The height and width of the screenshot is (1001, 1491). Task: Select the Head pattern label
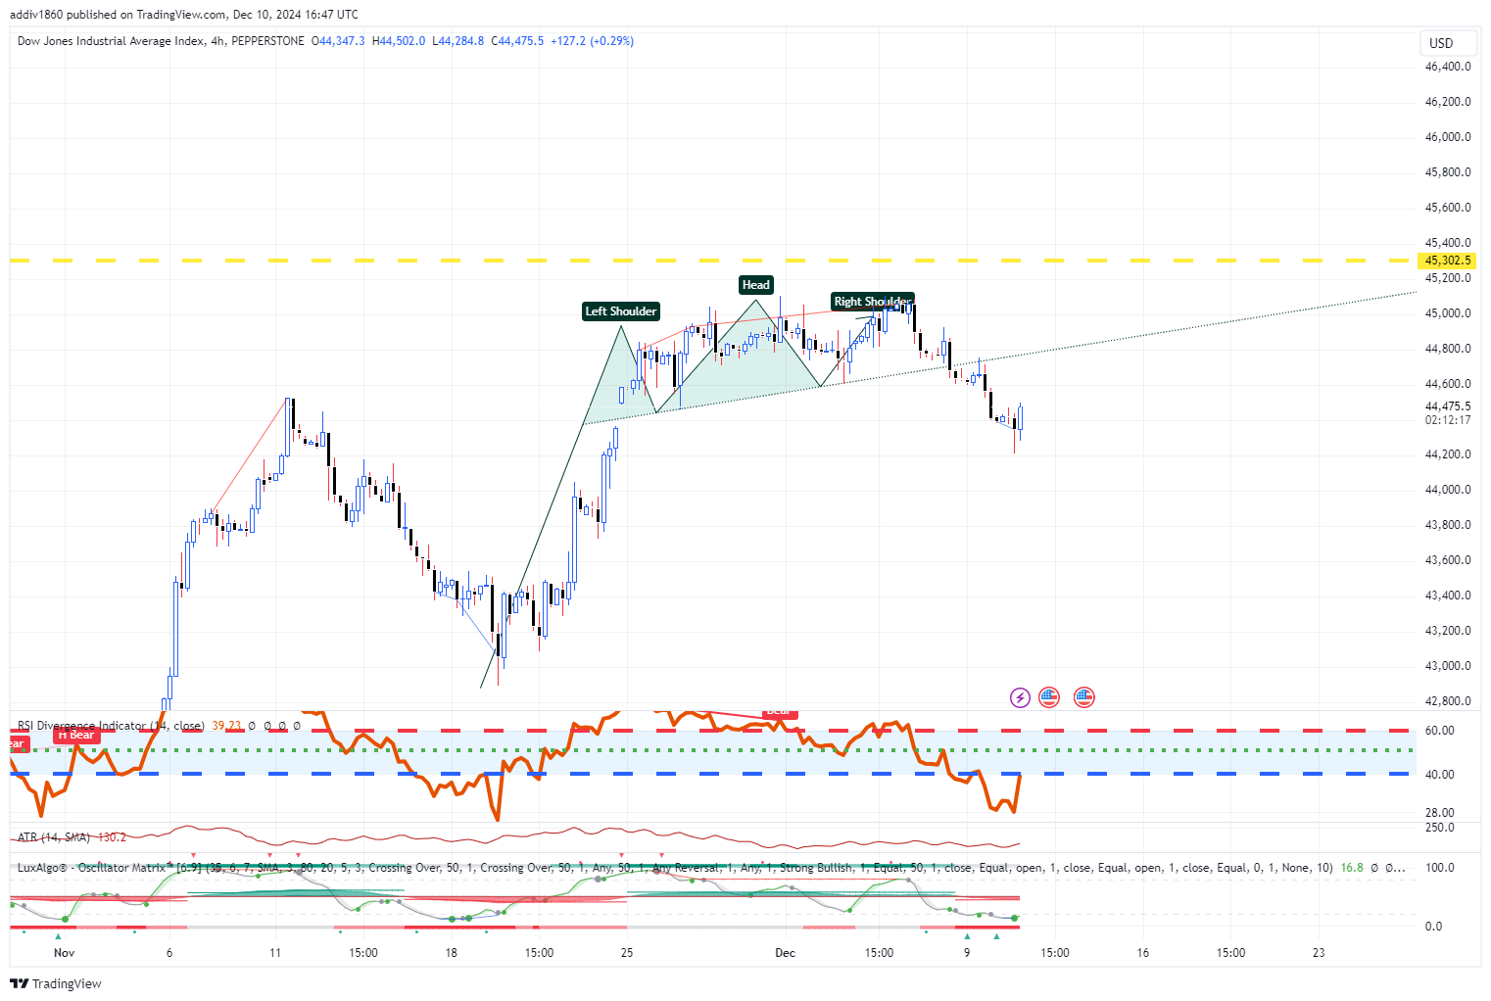(x=755, y=285)
